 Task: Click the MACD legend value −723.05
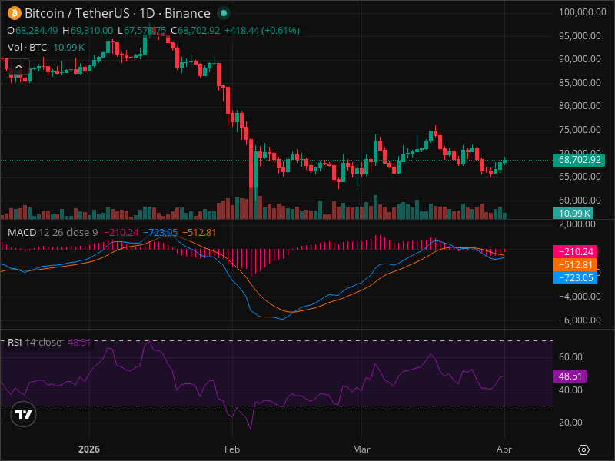coord(160,233)
